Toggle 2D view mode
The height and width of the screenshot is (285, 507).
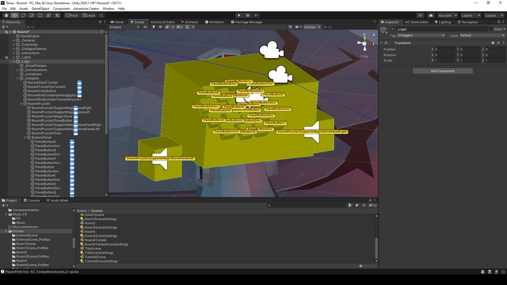pyautogui.click(x=145, y=27)
